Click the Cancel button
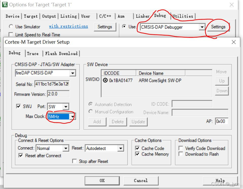The width and height of the screenshot is (243, 189). 141,181
